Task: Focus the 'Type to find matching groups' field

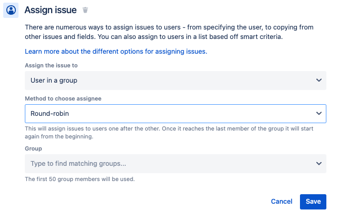Action: pos(175,164)
